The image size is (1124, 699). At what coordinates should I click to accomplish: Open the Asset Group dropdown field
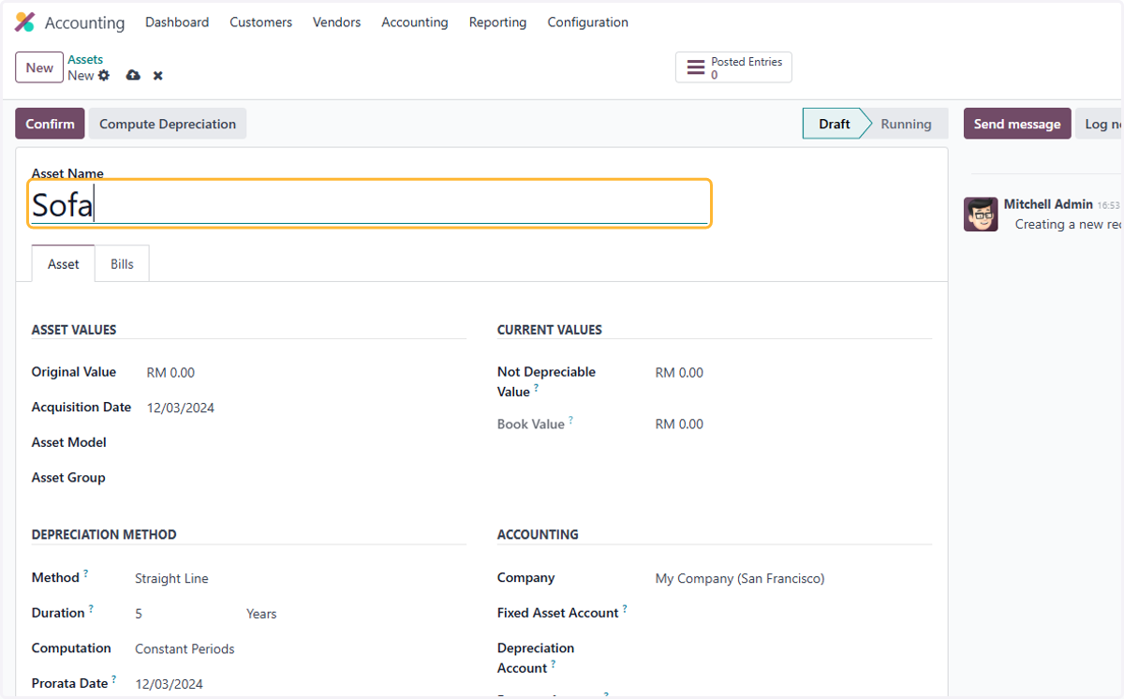305,478
